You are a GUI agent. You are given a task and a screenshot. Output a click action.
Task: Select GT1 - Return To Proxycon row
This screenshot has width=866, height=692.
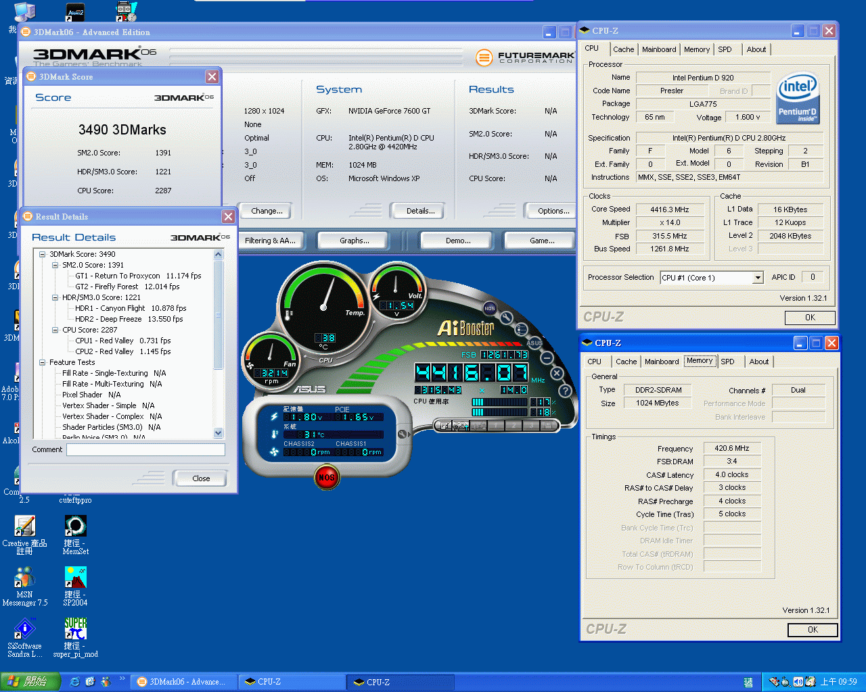pos(138,276)
